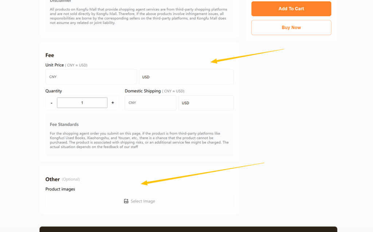373x232 pixels.
Task: Click the Domestic Shipping label
Action: (x=142, y=91)
